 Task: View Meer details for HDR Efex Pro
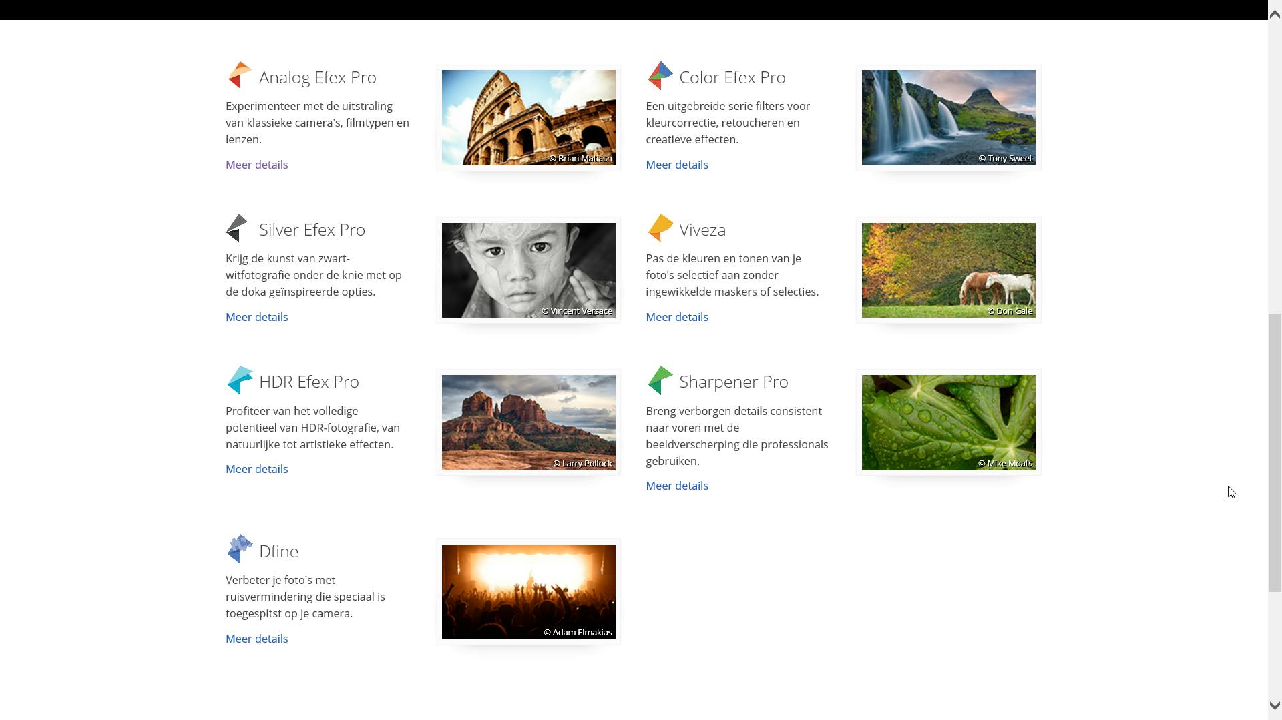click(x=256, y=469)
